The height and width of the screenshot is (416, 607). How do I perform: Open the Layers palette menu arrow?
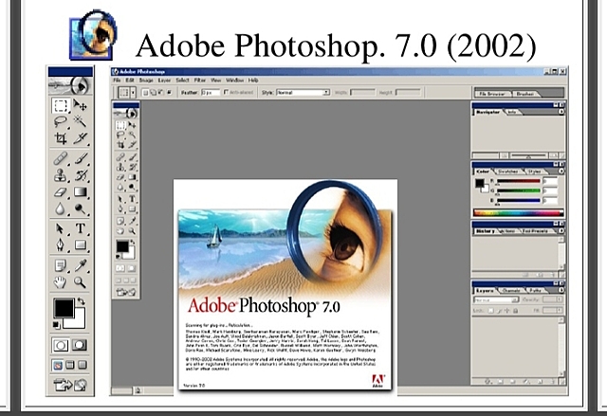561,290
